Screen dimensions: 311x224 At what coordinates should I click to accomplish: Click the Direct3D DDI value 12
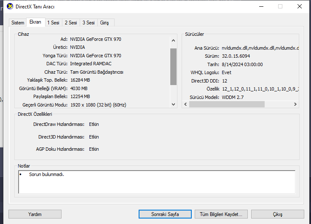(225, 81)
